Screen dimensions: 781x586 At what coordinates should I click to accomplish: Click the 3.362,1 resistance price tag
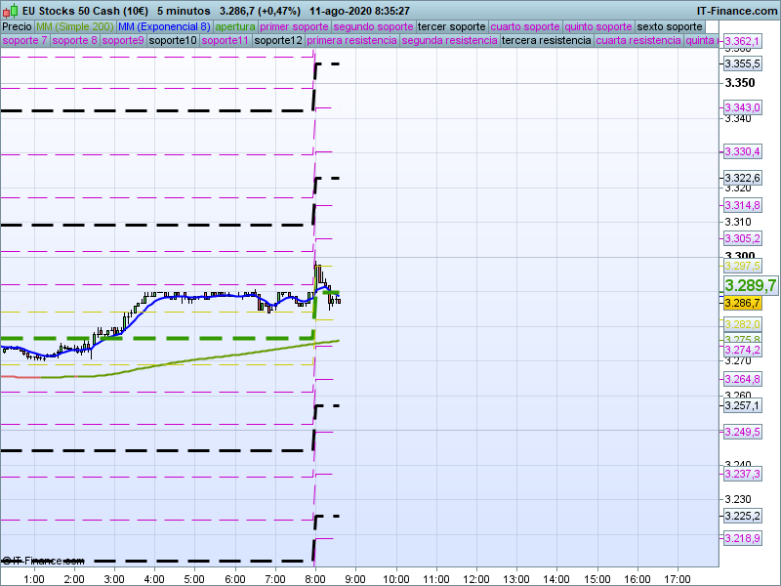click(742, 42)
